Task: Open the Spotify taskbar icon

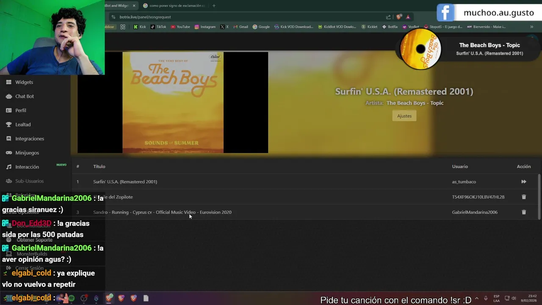Action: coord(71,298)
